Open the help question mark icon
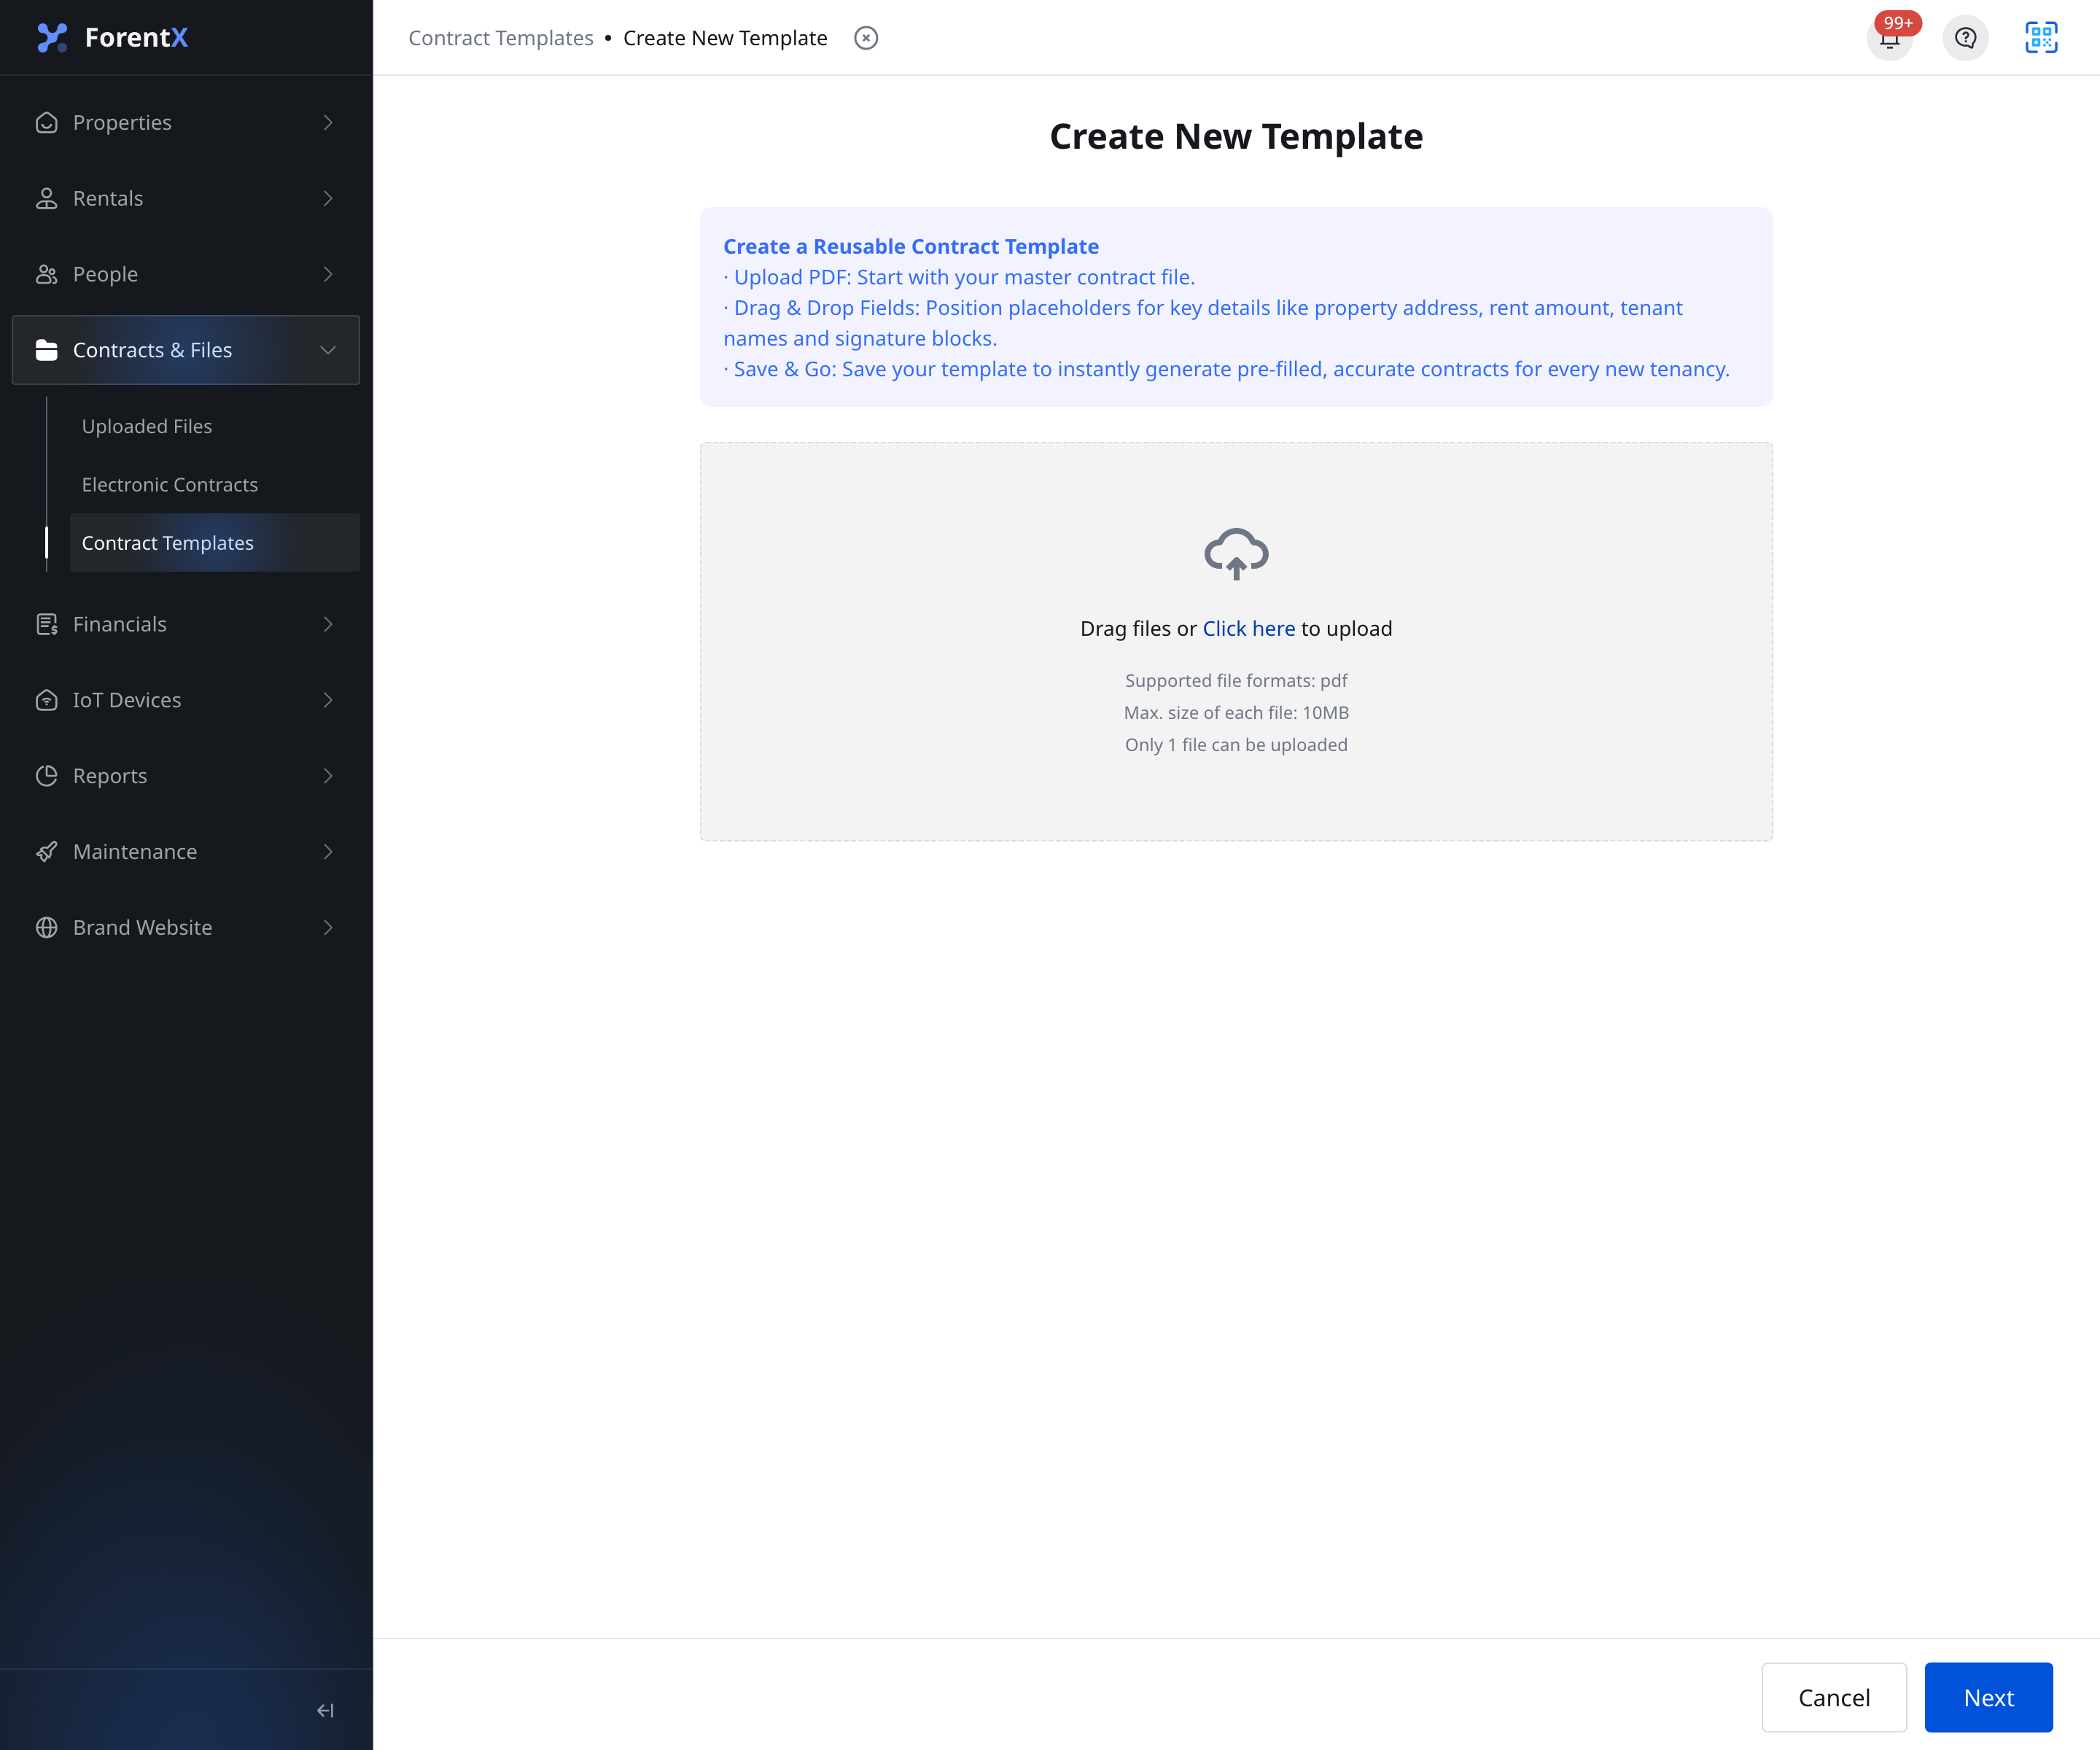This screenshot has width=2100, height=1750. point(1965,38)
